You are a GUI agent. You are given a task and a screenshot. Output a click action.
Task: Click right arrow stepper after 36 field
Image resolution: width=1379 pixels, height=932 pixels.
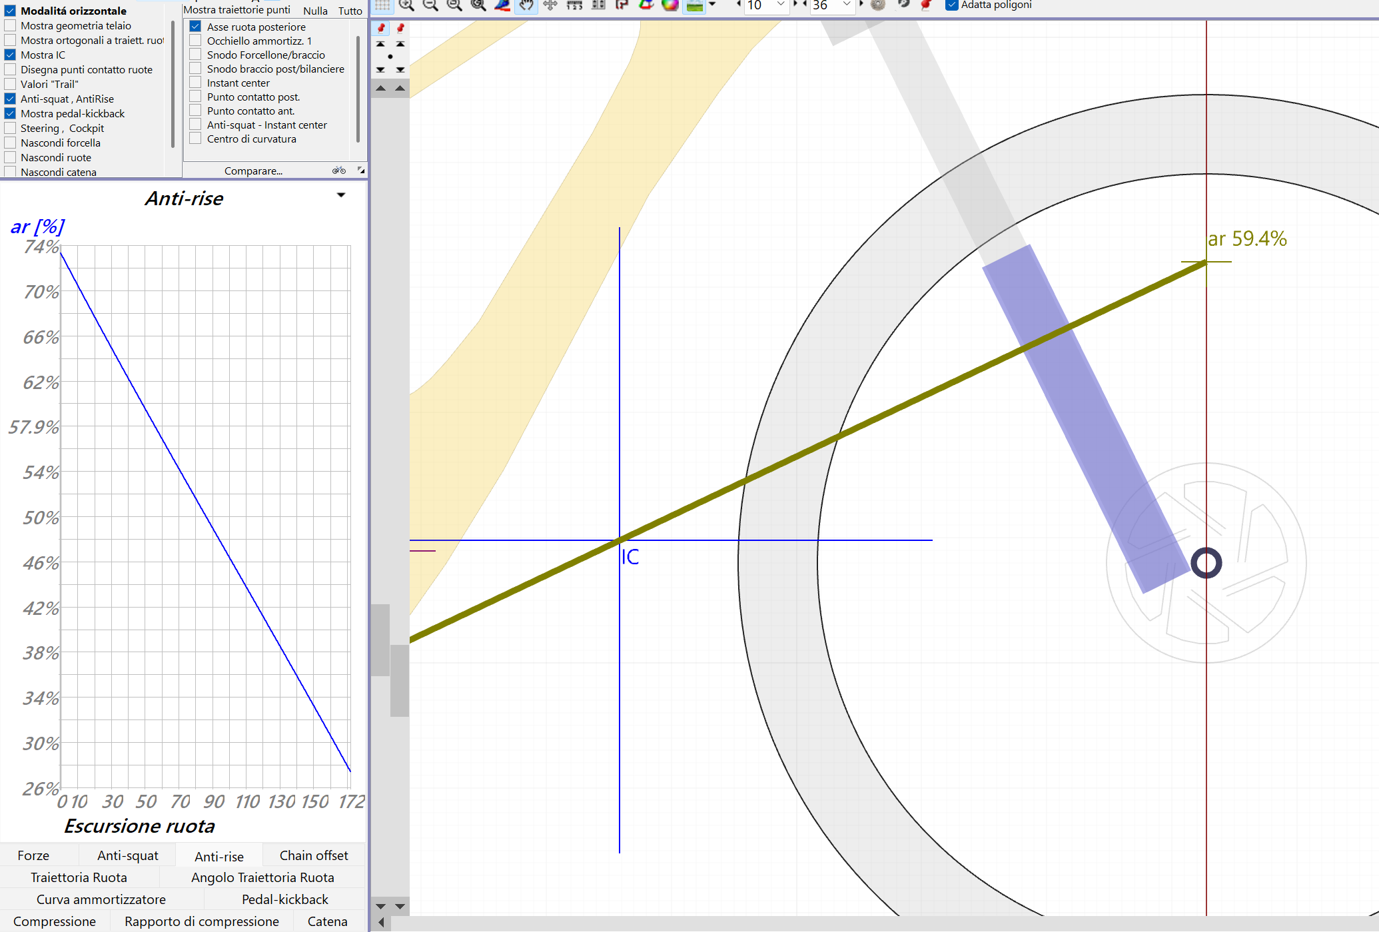861,4
